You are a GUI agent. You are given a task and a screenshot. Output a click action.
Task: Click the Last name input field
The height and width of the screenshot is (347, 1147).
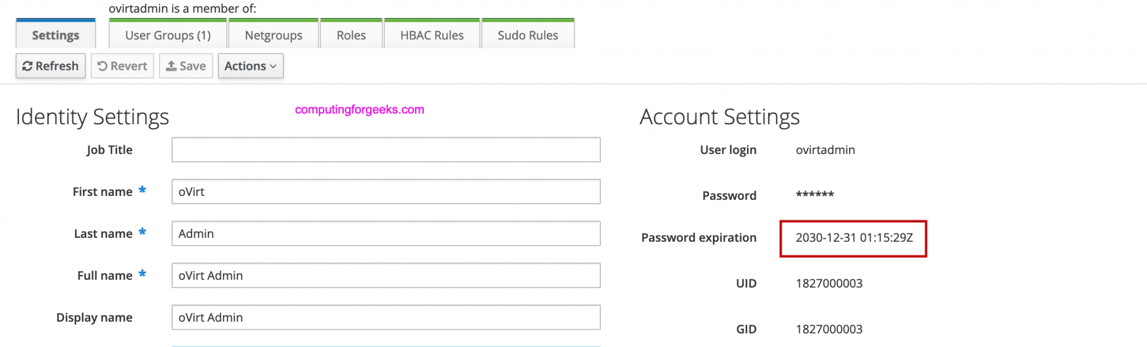tap(386, 234)
